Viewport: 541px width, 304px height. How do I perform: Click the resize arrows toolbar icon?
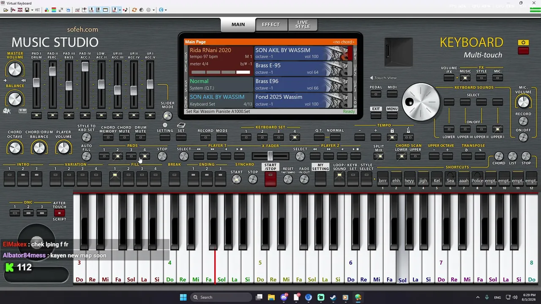click(60, 10)
